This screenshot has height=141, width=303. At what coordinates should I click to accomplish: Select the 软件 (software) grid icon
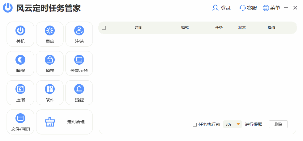pos(50,89)
